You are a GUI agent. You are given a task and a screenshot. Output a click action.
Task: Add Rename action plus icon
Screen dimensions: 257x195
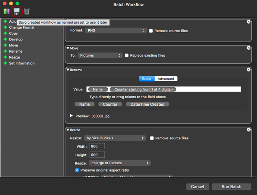click(x=5, y=51)
